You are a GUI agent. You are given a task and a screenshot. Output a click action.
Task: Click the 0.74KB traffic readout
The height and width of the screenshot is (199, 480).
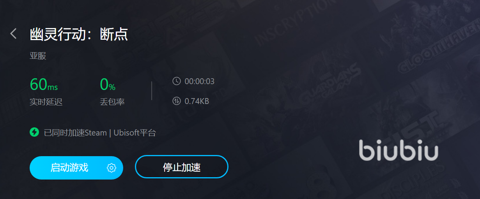pyautogui.click(x=197, y=101)
